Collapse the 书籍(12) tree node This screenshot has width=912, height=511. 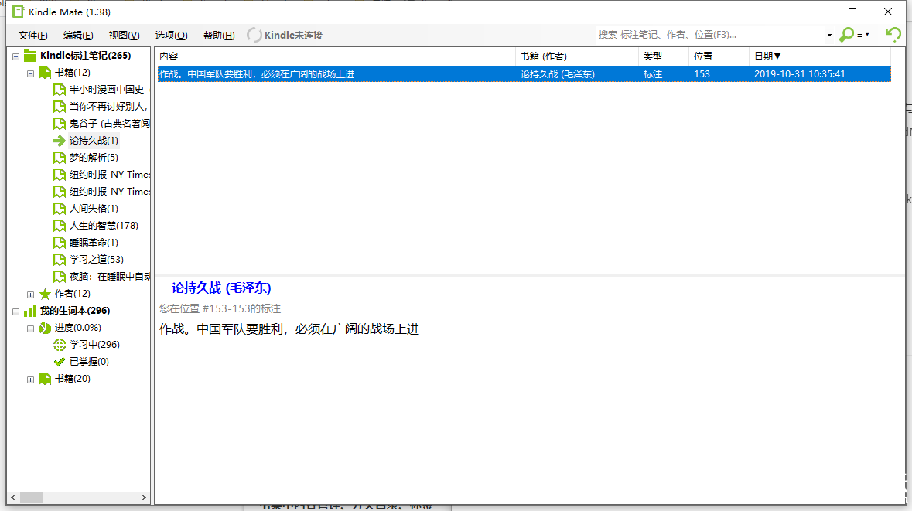click(30, 74)
